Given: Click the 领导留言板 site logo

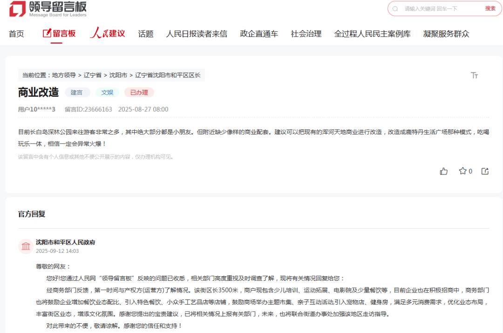Looking at the screenshot, I should 48,9.
